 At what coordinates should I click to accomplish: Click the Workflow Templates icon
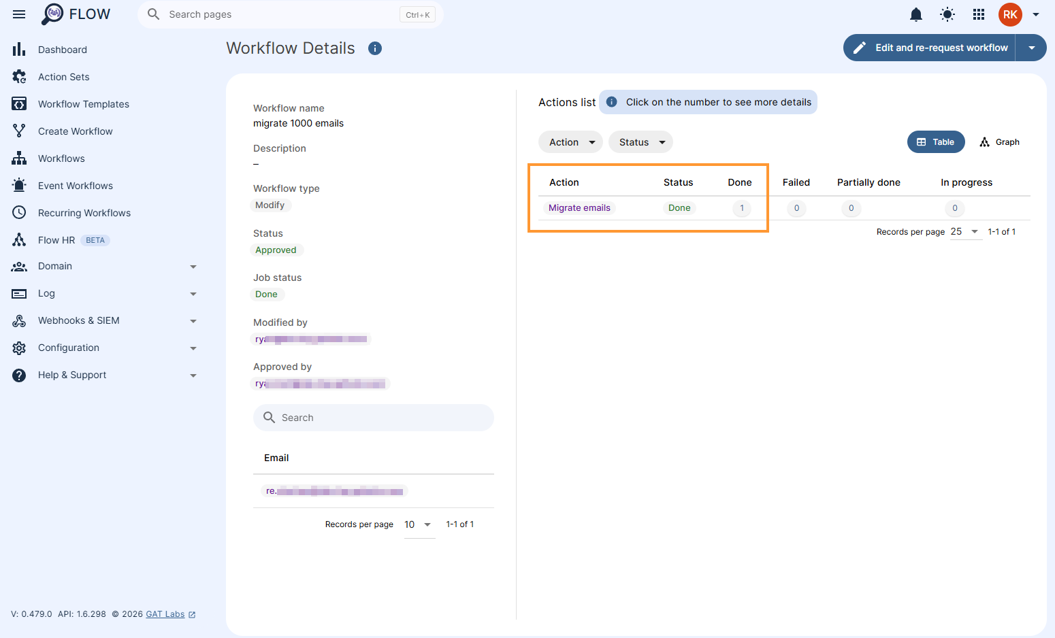coord(19,104)
